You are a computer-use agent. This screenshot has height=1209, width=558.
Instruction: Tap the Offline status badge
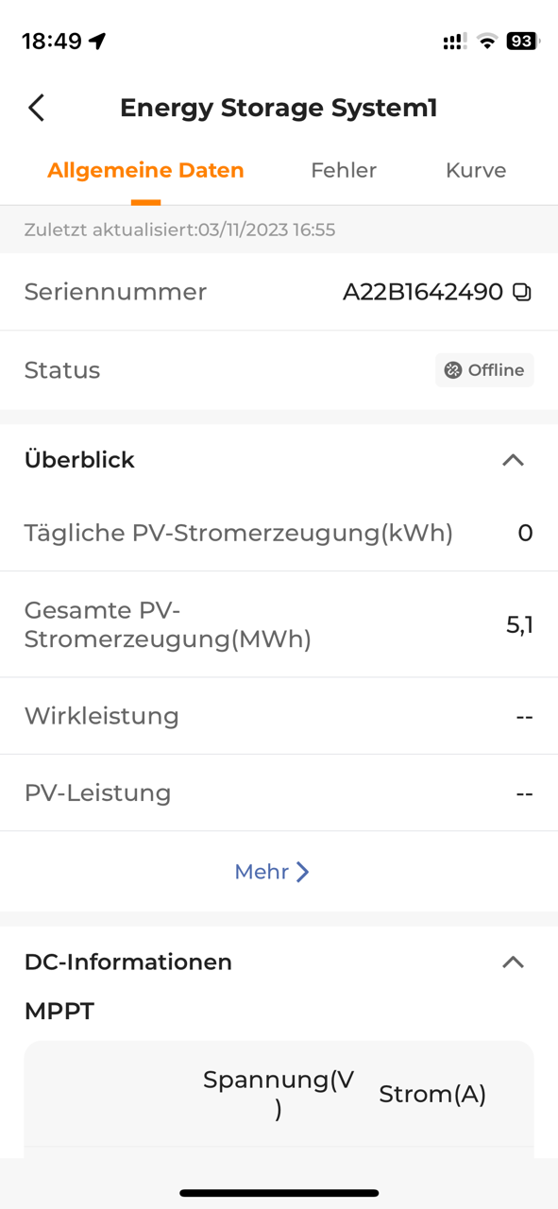tap(484, 370)
